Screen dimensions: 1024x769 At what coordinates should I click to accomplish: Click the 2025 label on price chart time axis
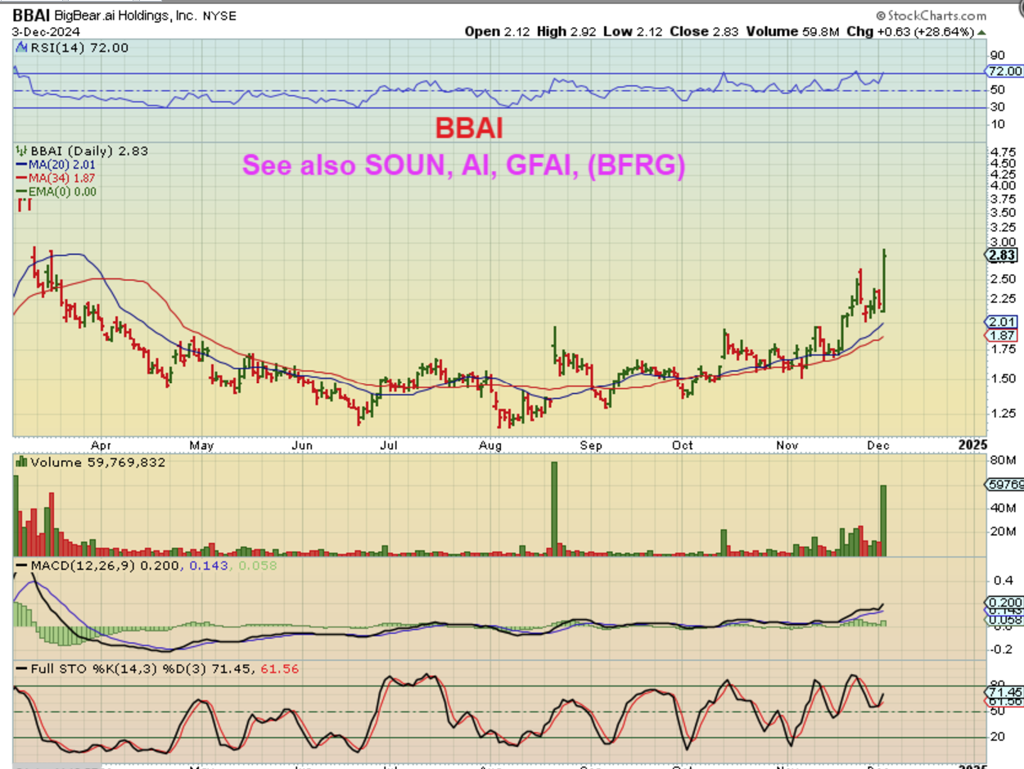click(x=973, y=445)
